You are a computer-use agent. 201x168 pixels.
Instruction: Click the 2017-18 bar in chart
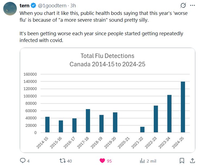[x=88, y=121]
